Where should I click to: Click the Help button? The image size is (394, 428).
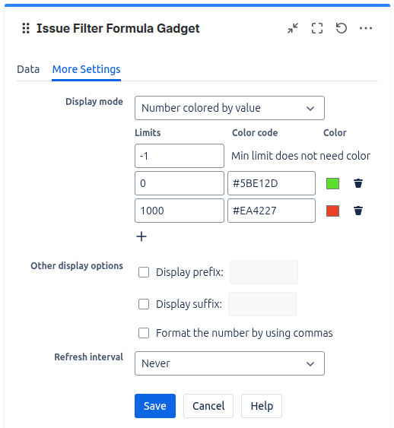(262, 406)
